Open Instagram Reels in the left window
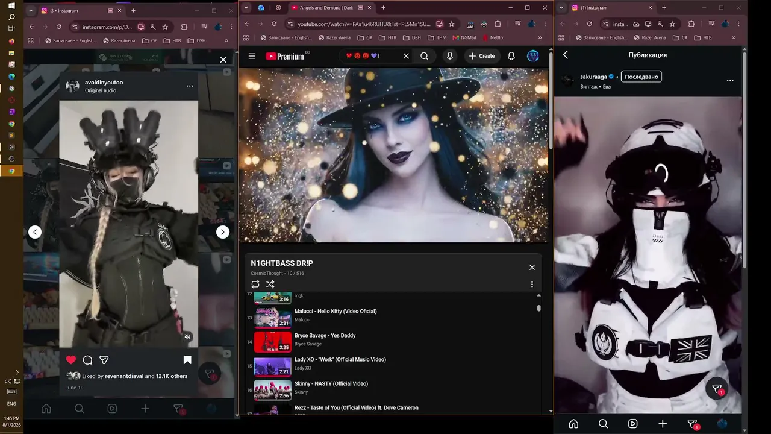The height and width of the screenshot is (434, 771). click(112, 409)
